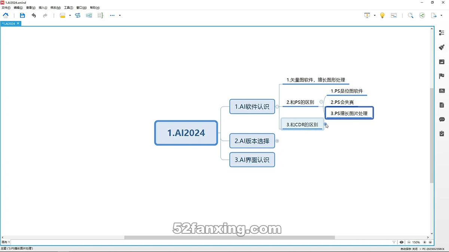Share the map with the green share icon

point(422,15)
